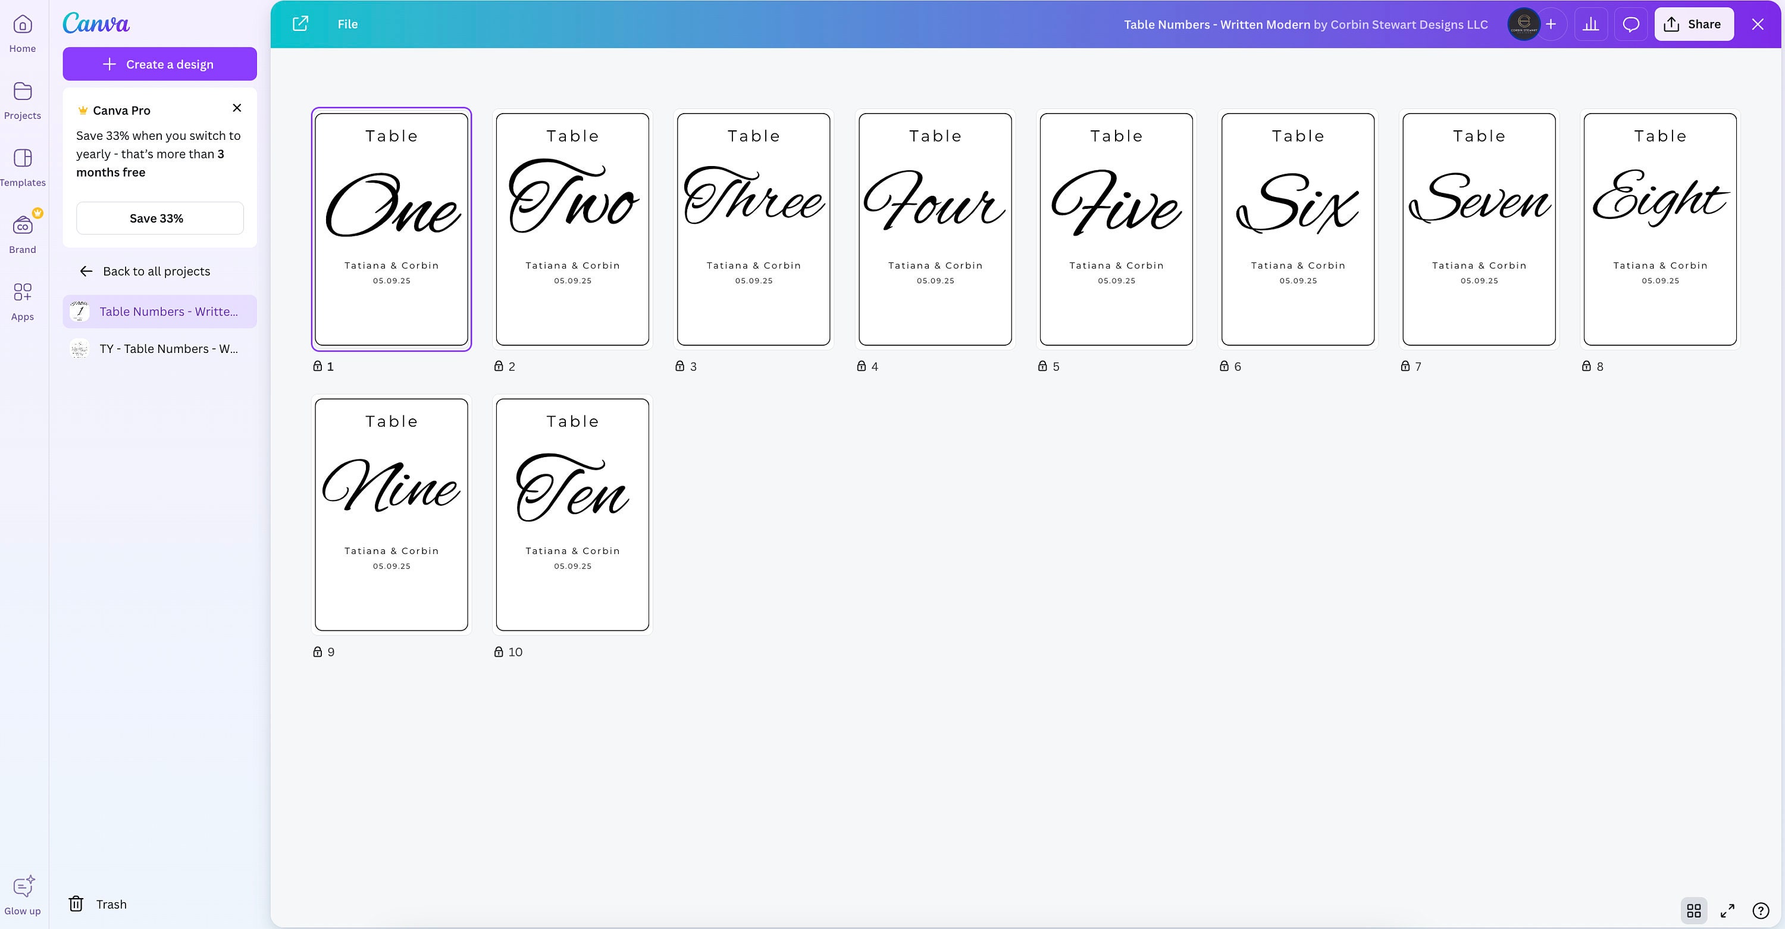Click the lock icon under page 8
Viewport: 1785px width, 929px height.
1586,365
